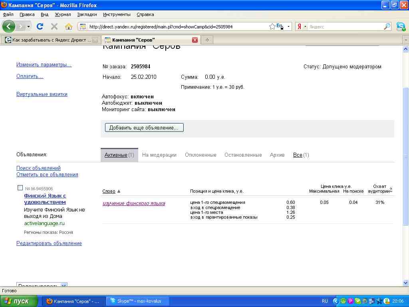
Task: Click the white round tray icon next to the clock
Action: 387,301
